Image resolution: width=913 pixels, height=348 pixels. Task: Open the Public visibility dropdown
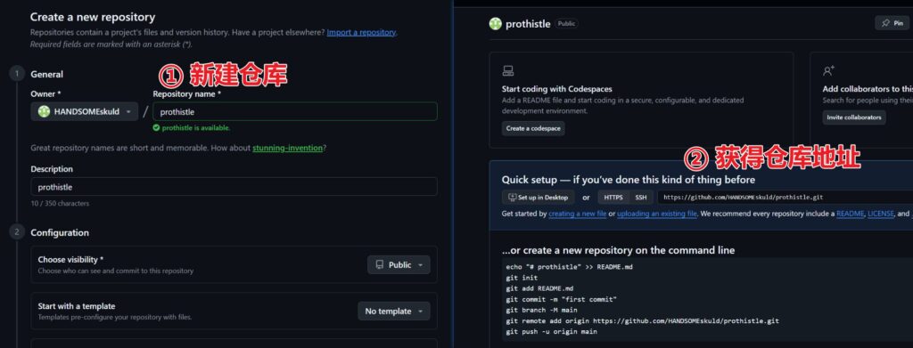[x=399, y=265]
